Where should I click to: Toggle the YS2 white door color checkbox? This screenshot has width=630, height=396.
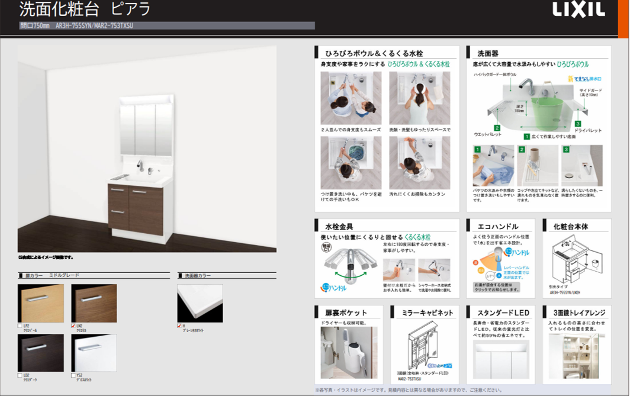coord(73,375)
